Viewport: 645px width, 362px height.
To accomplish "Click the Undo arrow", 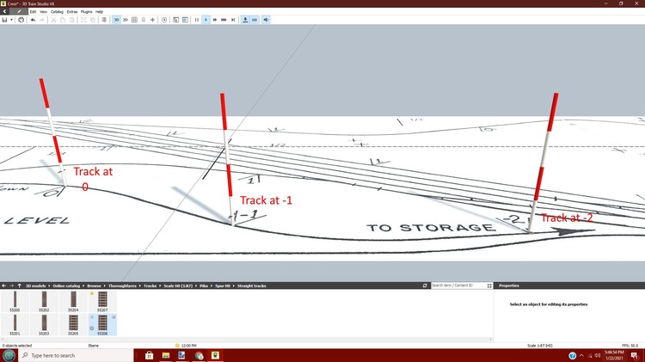I will point(33,19).
